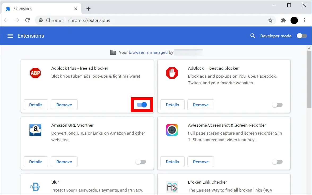Click the Broken Link Checker logo
Viewport: 312px width, 195px height.
click(172, 187)
